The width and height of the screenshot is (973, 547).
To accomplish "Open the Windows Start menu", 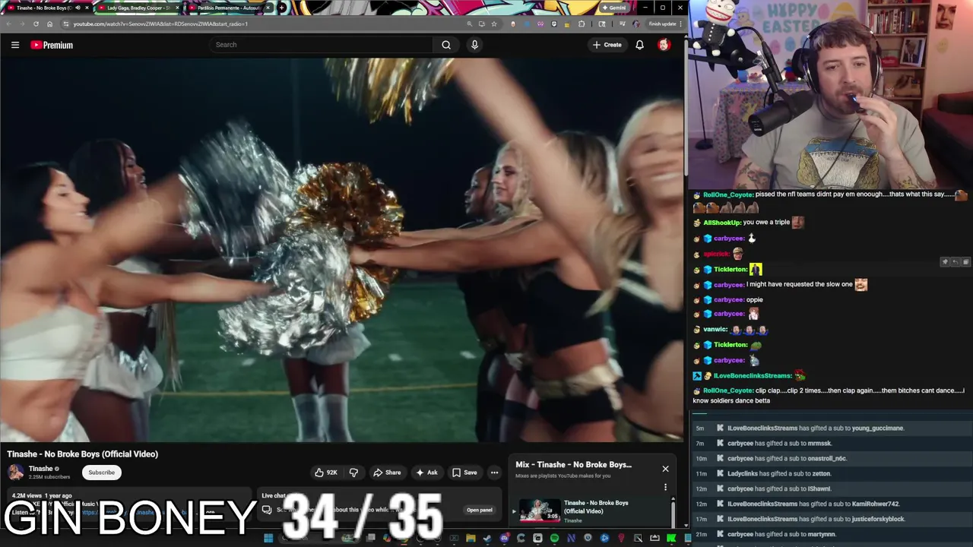I will point(268,539).
